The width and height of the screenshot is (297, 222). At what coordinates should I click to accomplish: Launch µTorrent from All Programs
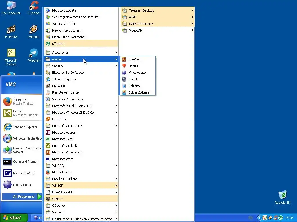tap(81, 44)
